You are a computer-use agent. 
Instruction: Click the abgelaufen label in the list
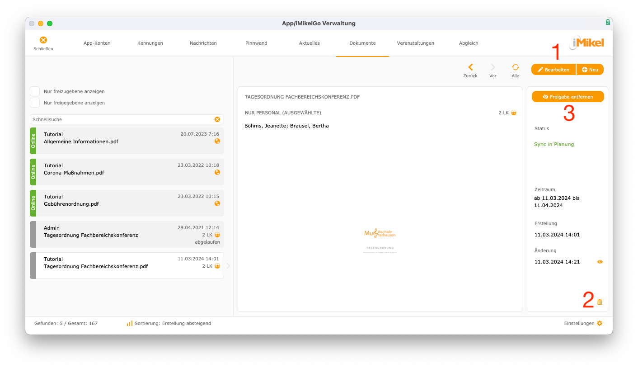tap(207, 242)
